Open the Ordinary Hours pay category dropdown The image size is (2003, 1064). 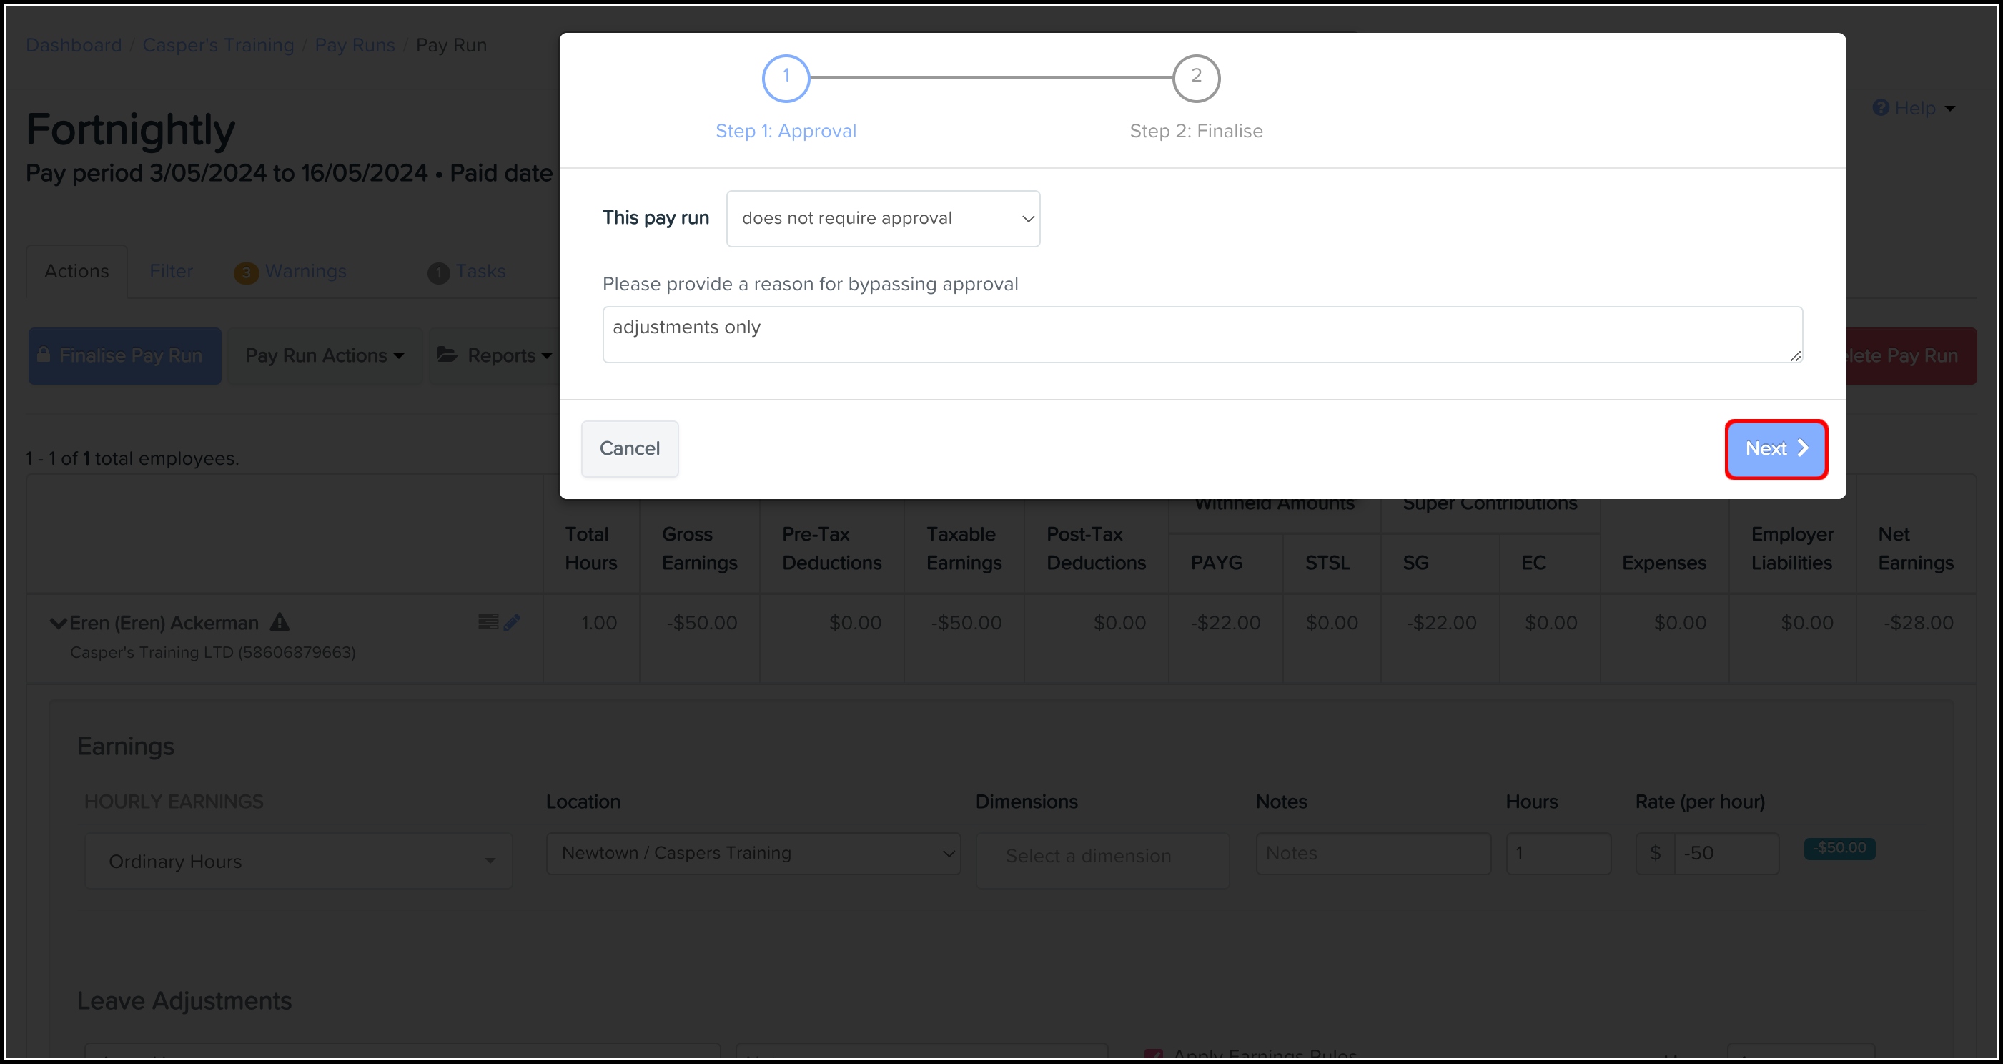coord(299,861)
